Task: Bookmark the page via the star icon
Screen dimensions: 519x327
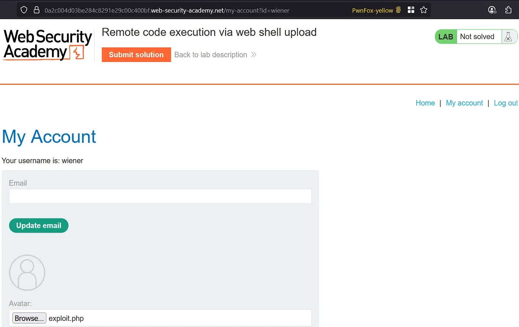Action: point(424,10)
